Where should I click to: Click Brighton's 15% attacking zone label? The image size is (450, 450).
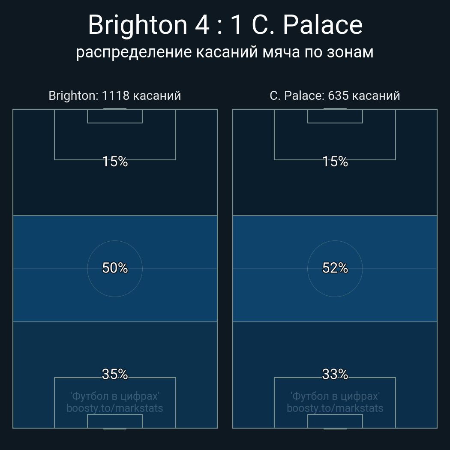click(115, 162)
